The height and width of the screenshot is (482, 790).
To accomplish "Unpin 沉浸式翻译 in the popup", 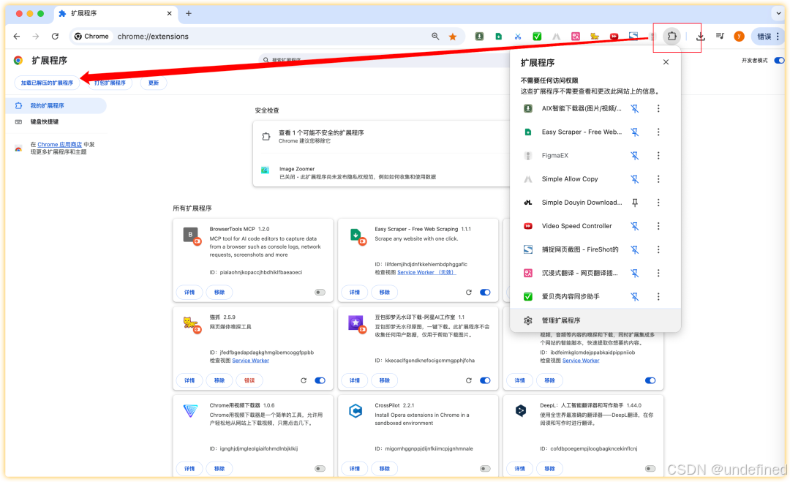I will pyautogui.click(x=635, y=273).
